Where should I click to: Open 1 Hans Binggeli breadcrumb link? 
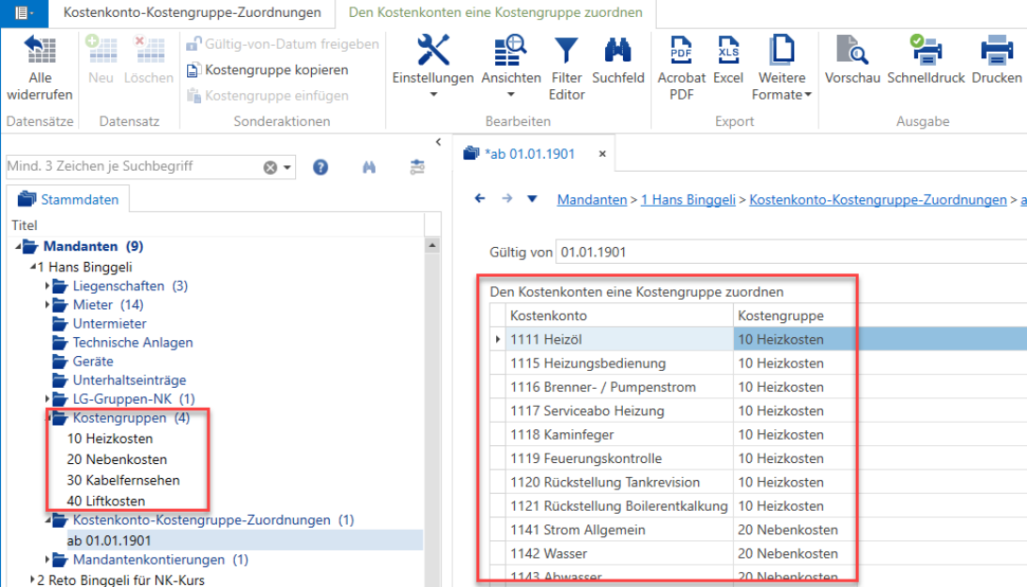tap(688, 200)
